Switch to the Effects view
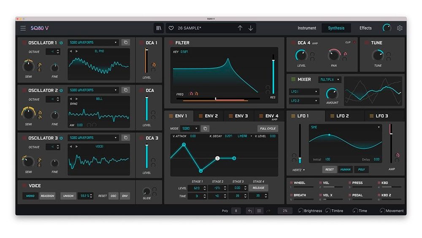Screen dimensions: 422x238 [x=365, y=28]
